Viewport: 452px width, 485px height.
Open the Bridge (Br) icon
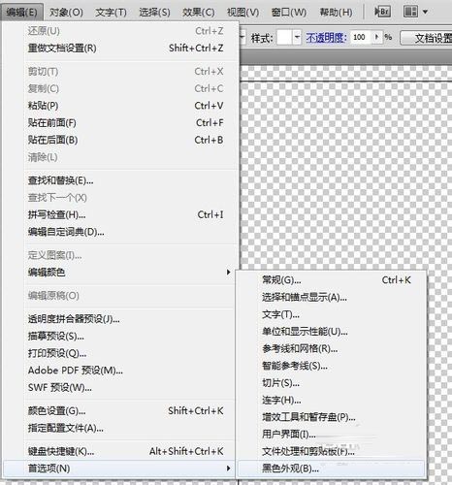382,12
